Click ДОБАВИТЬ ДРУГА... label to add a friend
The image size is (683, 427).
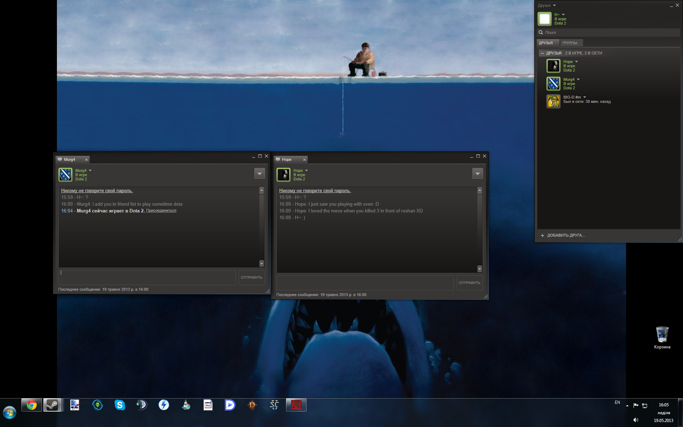coord(566,236)
